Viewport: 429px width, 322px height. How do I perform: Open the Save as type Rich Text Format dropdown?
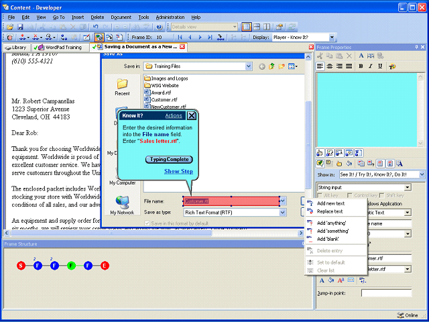tap(283, 213)
